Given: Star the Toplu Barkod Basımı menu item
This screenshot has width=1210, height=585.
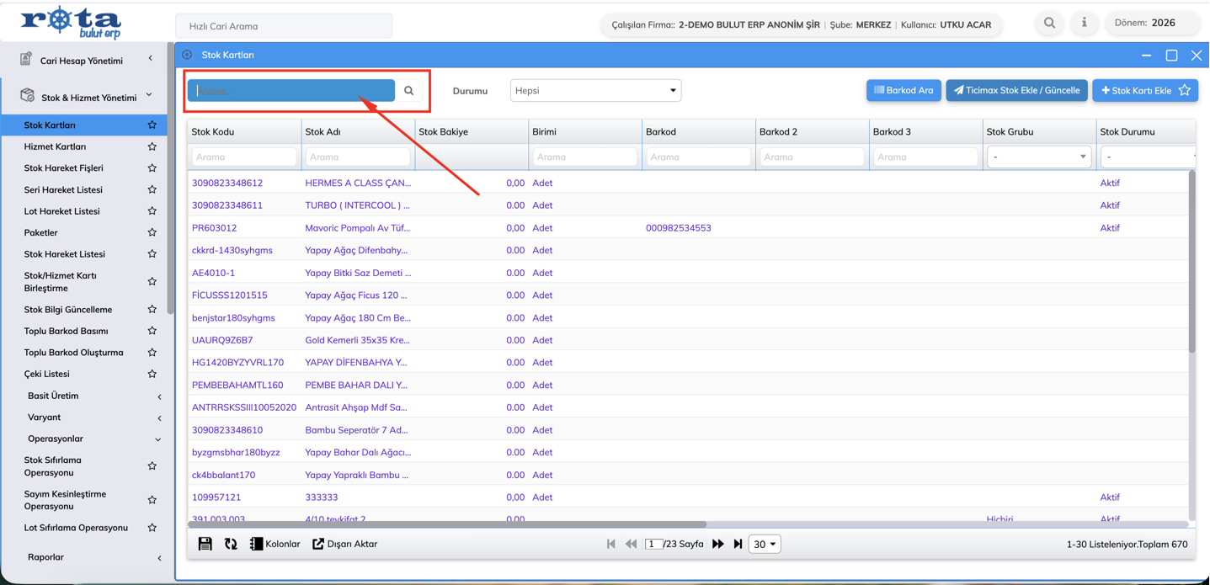Looking at the screenshot, I should point(152,331).
